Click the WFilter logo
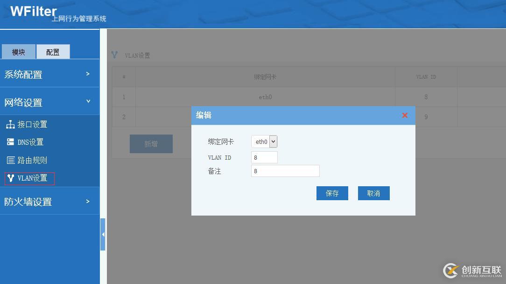This screenshot has width=506, height=284. (x=34, y=12)
